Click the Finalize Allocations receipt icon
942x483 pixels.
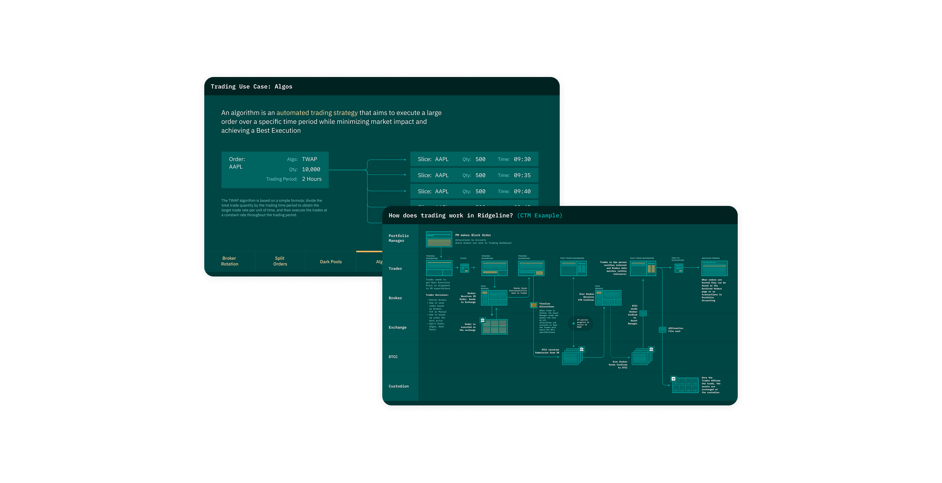coord(533,305)
